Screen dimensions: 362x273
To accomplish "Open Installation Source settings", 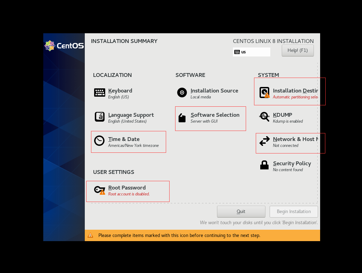I will (208, 94).
